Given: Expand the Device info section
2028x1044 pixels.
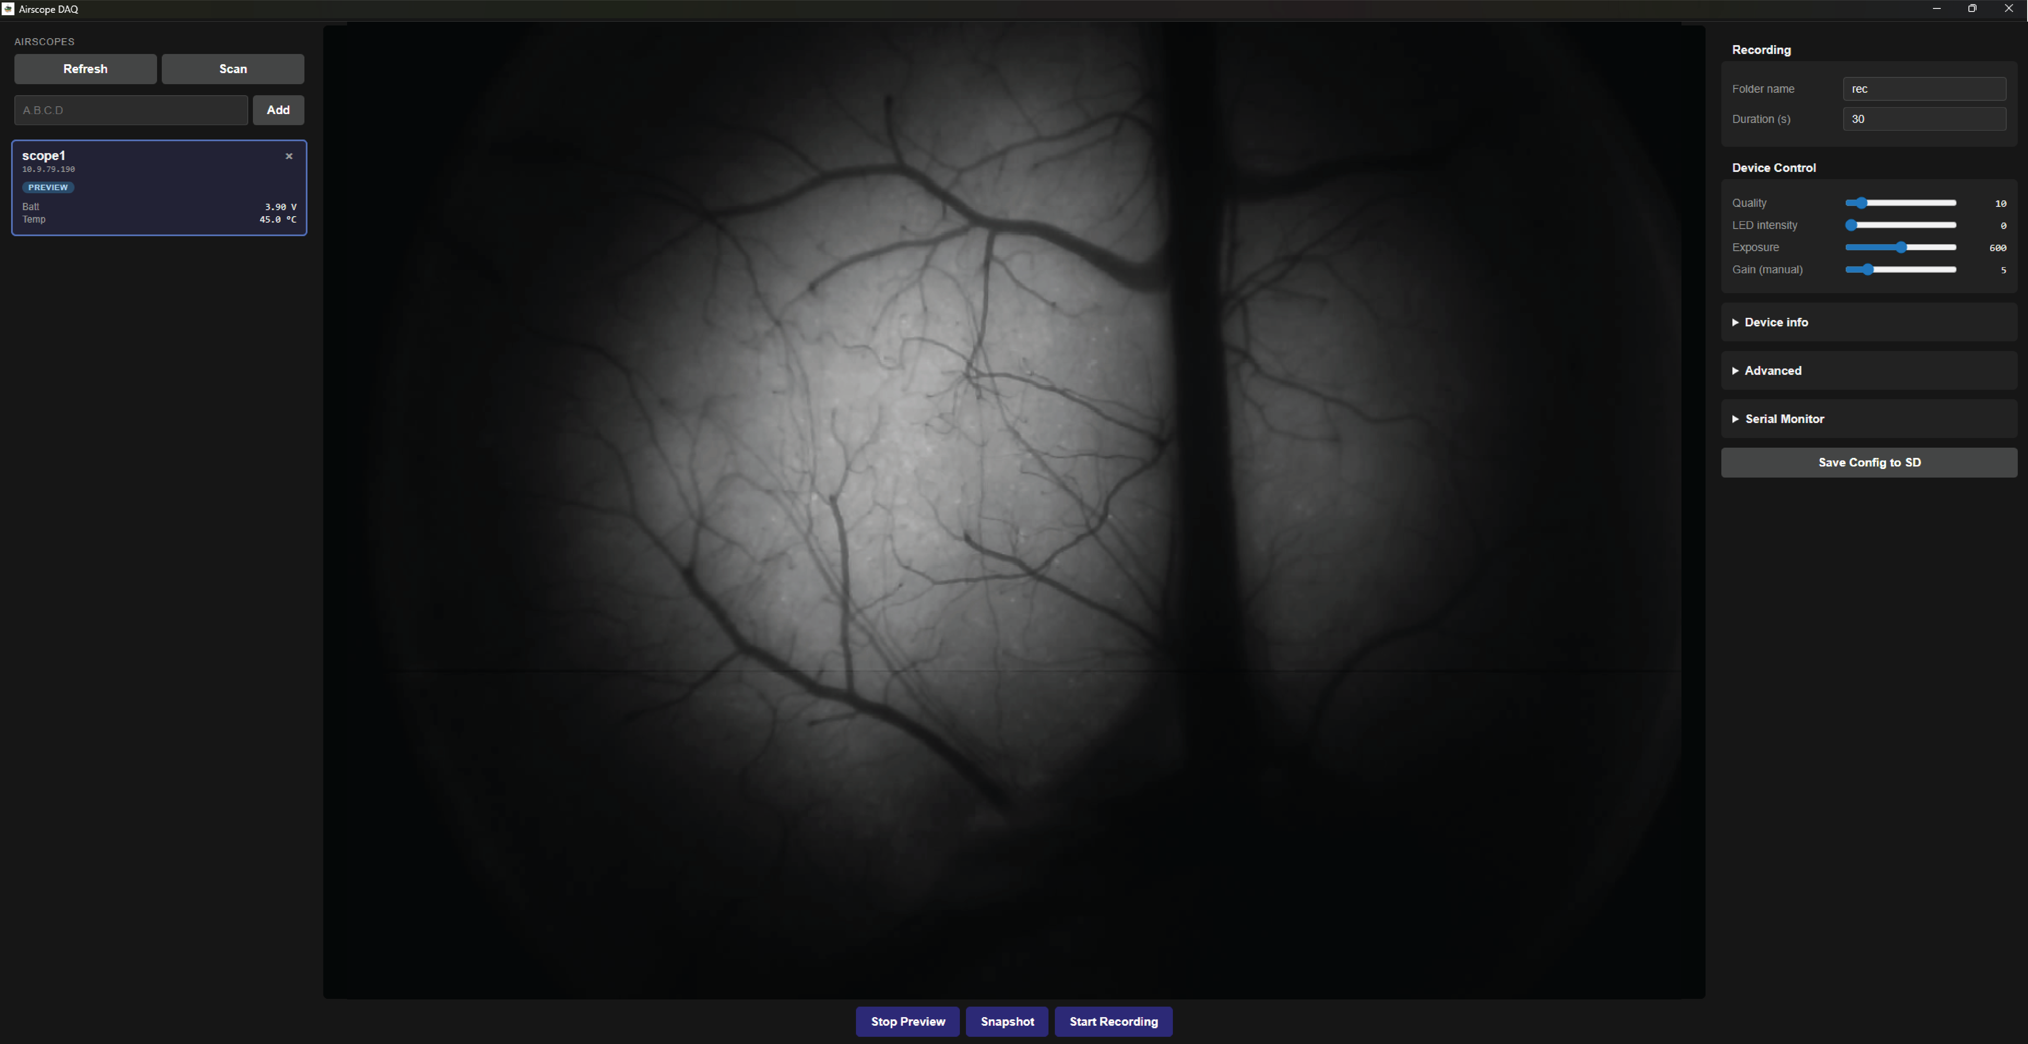Looking at the screenshot, I should point(1869,323).
